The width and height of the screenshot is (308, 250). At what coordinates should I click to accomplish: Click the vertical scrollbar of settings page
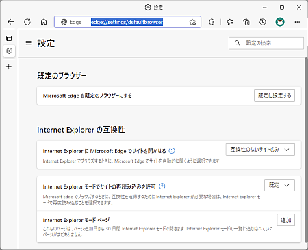pyautogui.click(x=306, y=150)
